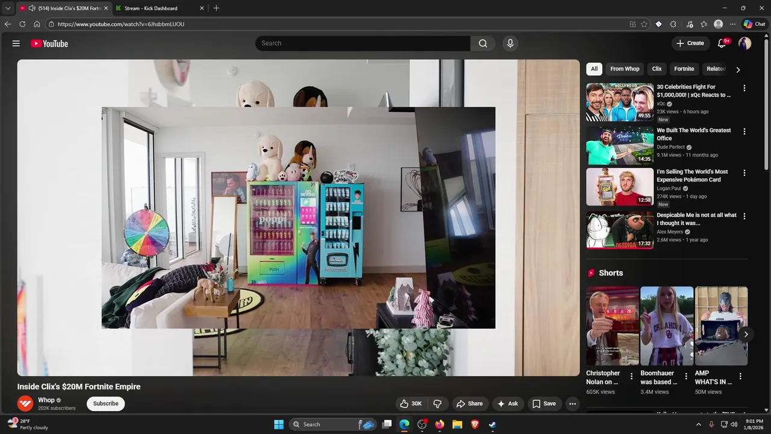The image size is (771, 434).
Task: Open the Dude Perfect office video thumbnail
Action: (620, 145)
